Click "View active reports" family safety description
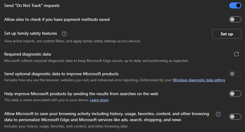The height and width of the screenshot is (132, 245). click(72, 41)
